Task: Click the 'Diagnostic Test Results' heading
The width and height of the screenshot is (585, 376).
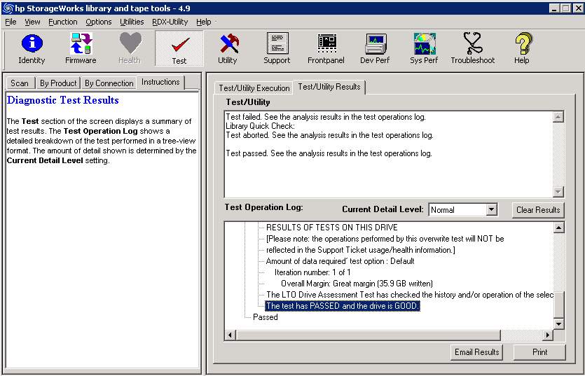Action: point(63,100)
